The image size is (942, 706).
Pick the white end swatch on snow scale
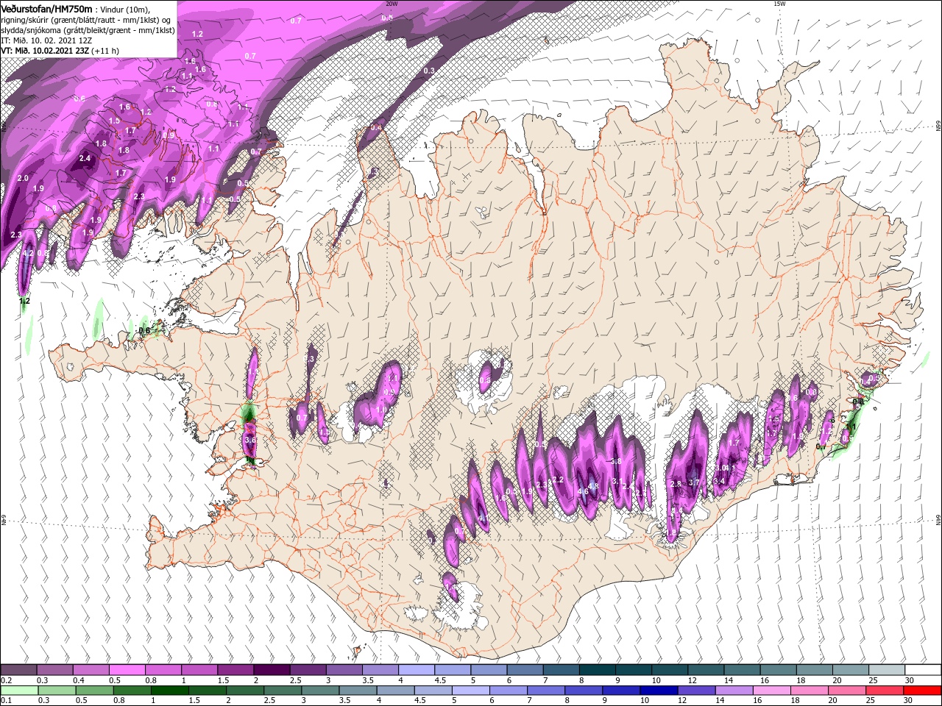point(922,670)
